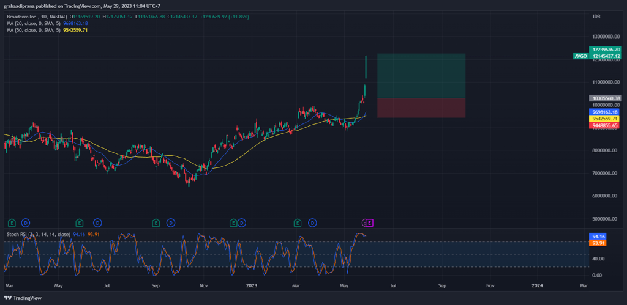
Task: Click the Nov label under the 2022 chart
Action: [203, 286]
